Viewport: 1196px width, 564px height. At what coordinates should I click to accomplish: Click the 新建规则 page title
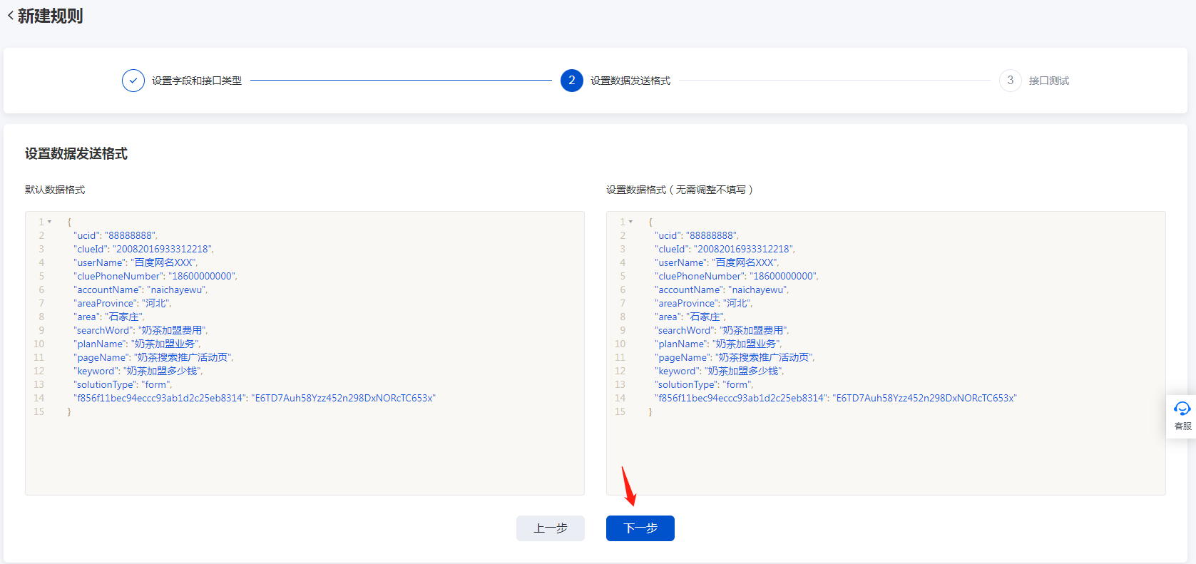pos(50,16)
